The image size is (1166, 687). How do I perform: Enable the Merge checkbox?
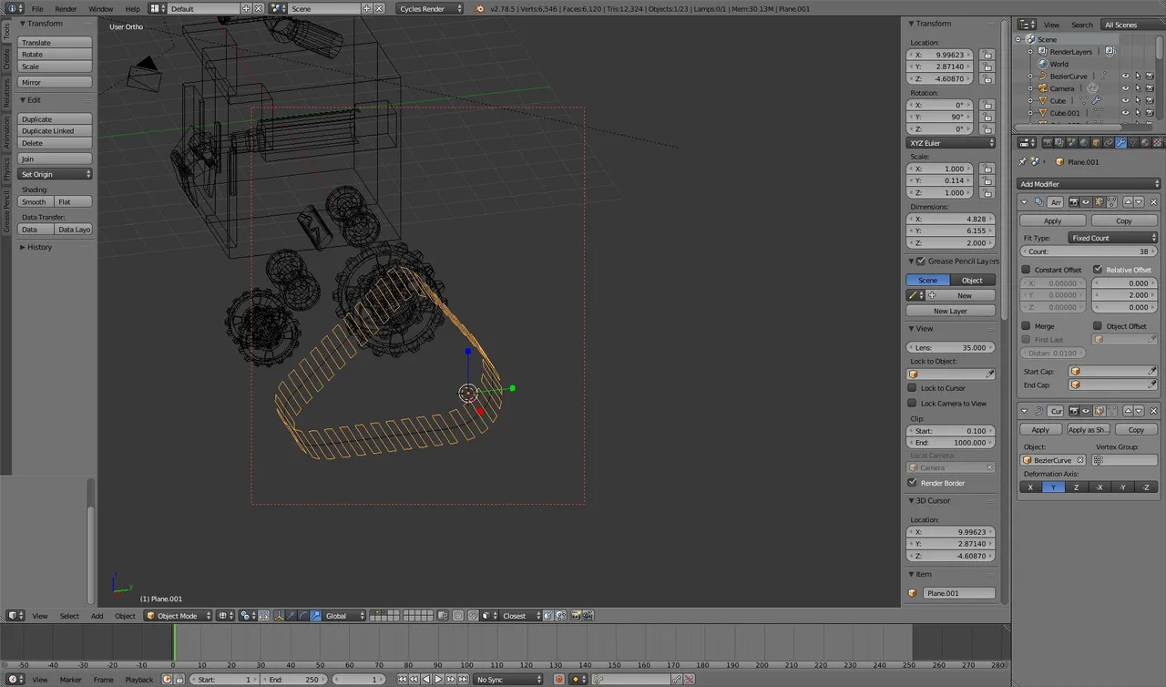[x=1026, y=326]
